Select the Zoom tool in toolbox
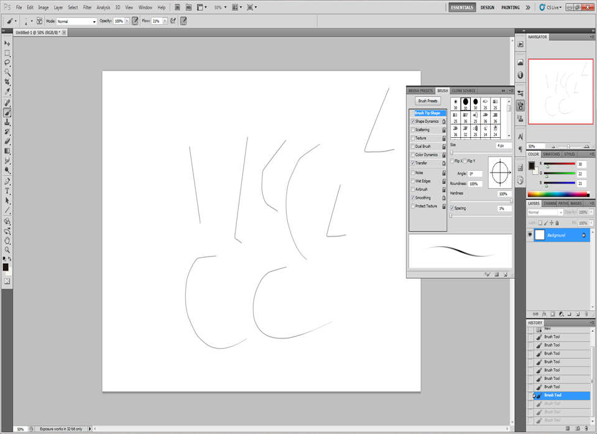This screenshot has width=597, height=434. pos(7,250)
